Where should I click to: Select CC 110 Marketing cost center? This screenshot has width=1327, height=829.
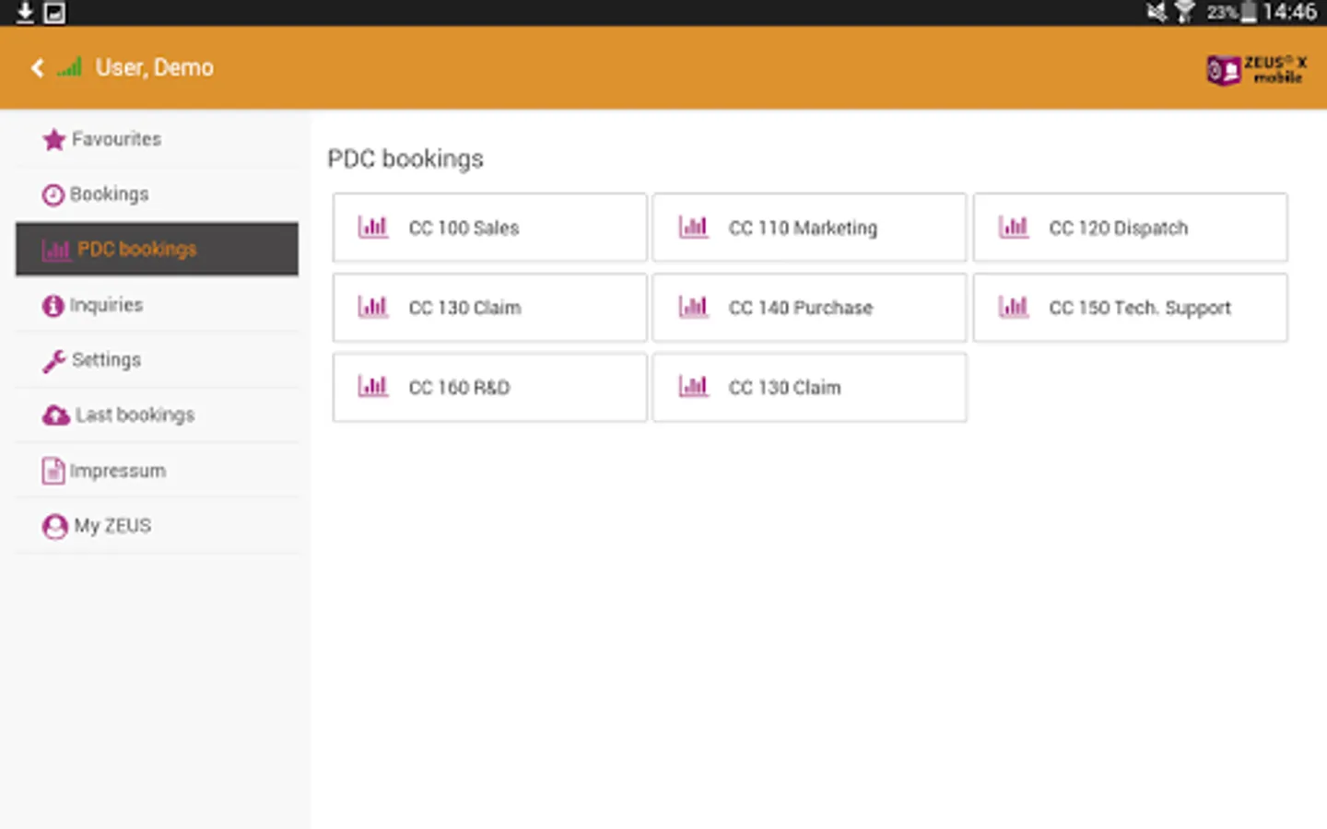[x=810, y=228]
